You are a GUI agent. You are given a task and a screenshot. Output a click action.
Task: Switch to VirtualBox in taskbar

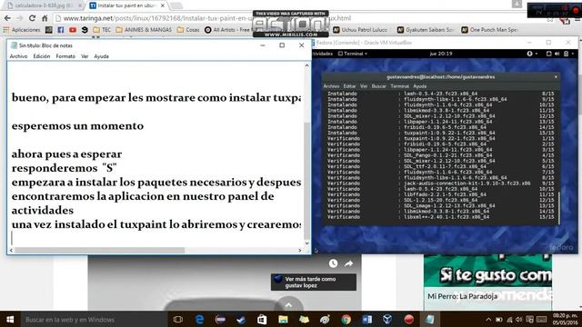pyautogui.click(x=387, y=319)
